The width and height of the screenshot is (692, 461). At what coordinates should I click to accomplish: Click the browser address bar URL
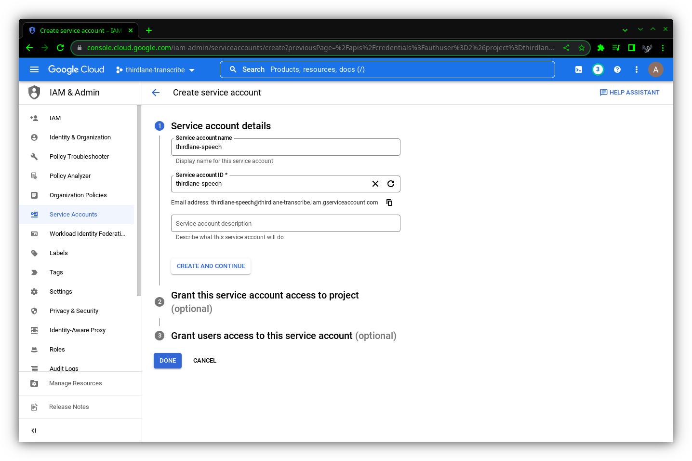(320, 48)
